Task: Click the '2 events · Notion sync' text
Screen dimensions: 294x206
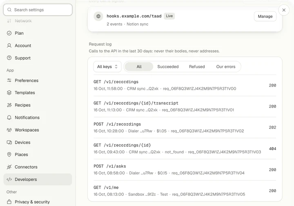Action: click(x=127, y=24)
